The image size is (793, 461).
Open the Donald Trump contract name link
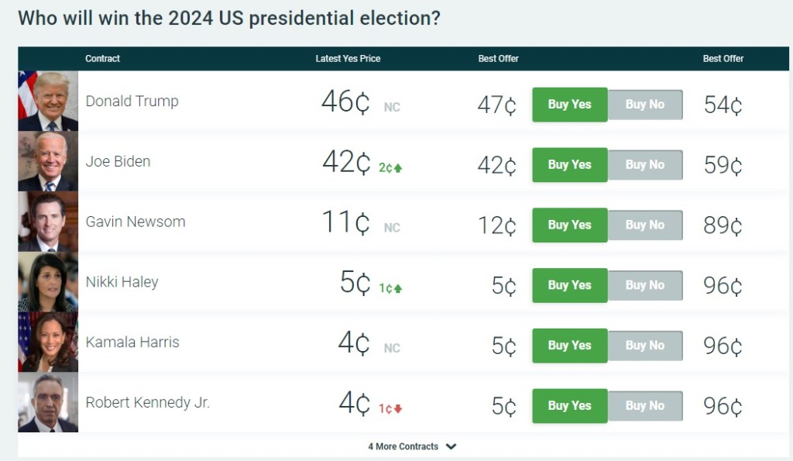click(x=132, y=101)
